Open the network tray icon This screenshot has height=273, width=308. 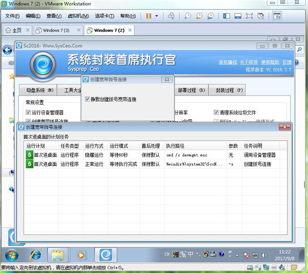[255, 255]
